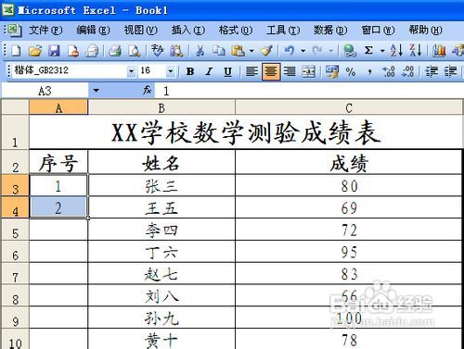Expand the font size dropdown 16
This screenshot has height=349, width=464.
[x=171, y=71]
